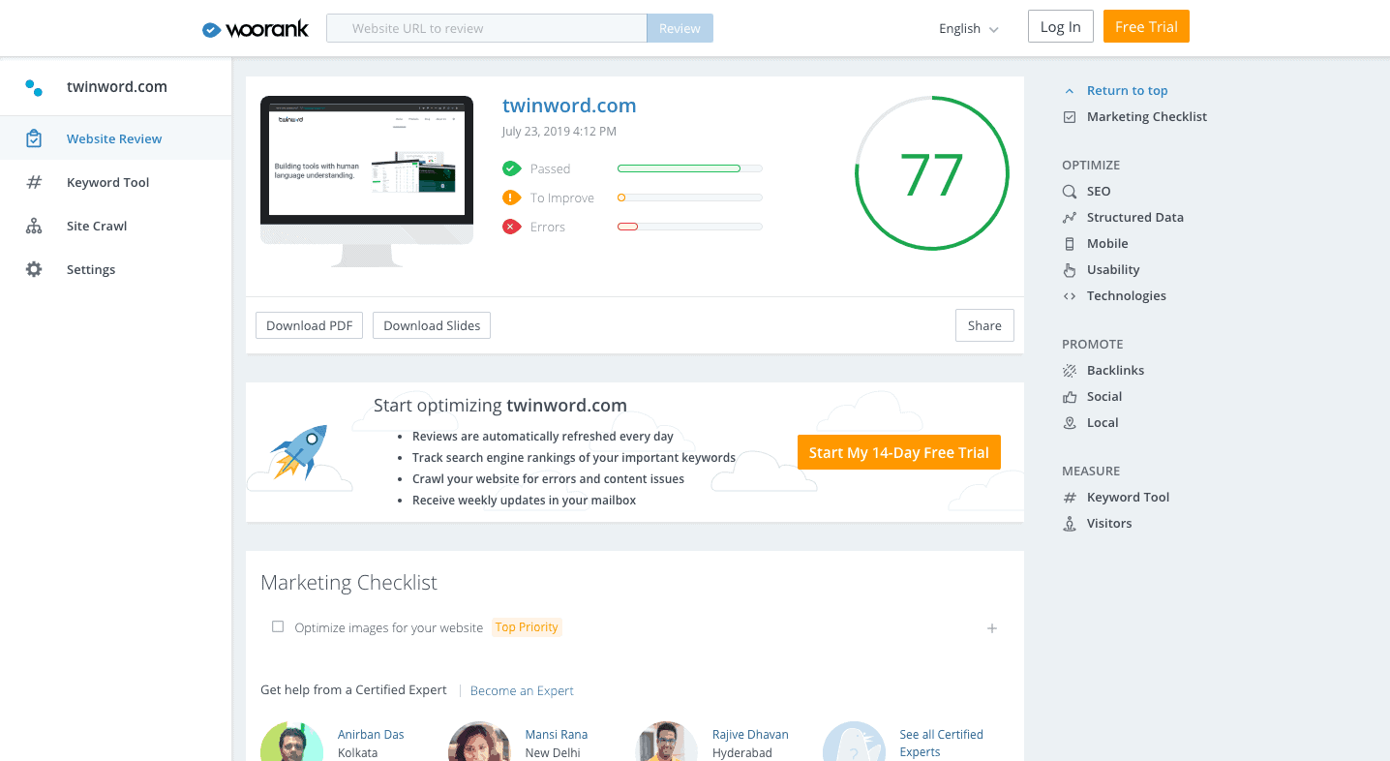1390x761 pixels.
Task: Open the Become an Expert link
Action: point(522,690)
